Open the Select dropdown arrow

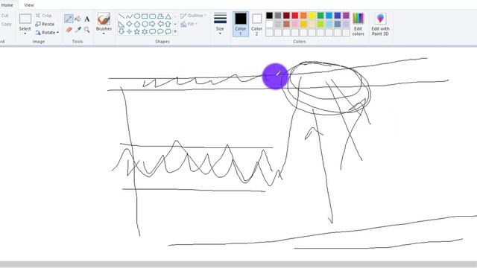(25, 33)
